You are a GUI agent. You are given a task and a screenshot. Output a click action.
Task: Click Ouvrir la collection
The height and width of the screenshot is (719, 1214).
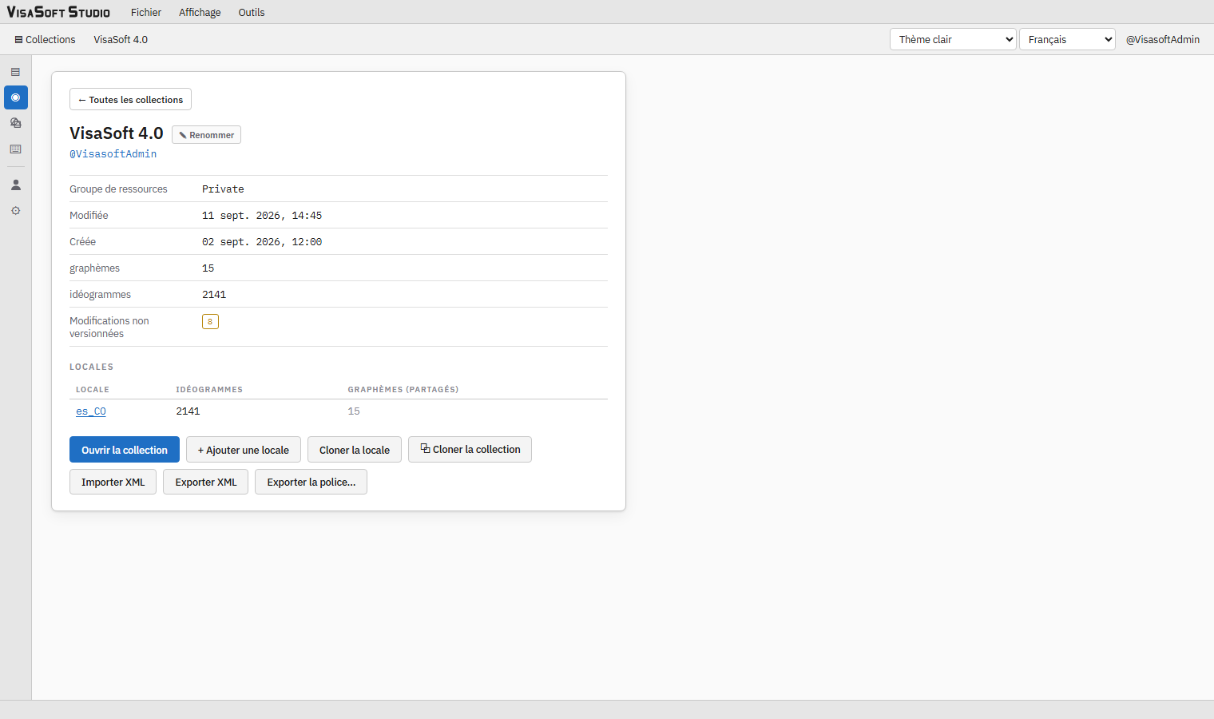click(x=125, y=450)
